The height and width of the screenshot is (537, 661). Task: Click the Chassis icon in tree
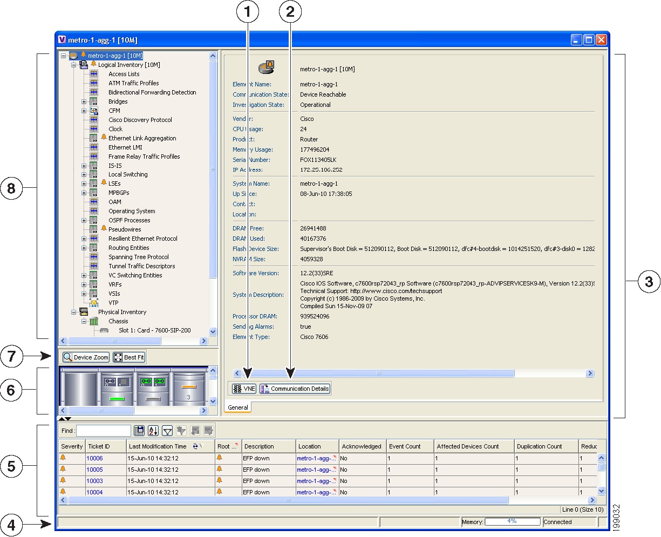94,321
